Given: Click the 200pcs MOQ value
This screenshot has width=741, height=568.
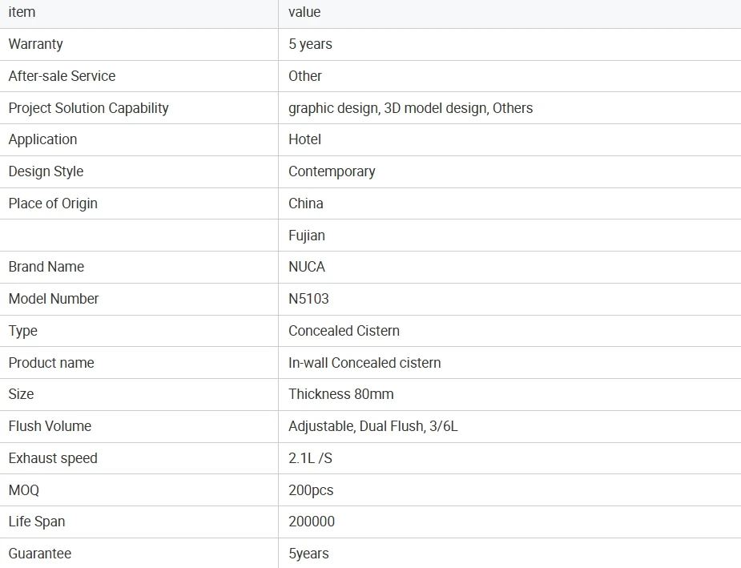Looking at the screenshot, I should pyautogui.click(x=311, y=490).
